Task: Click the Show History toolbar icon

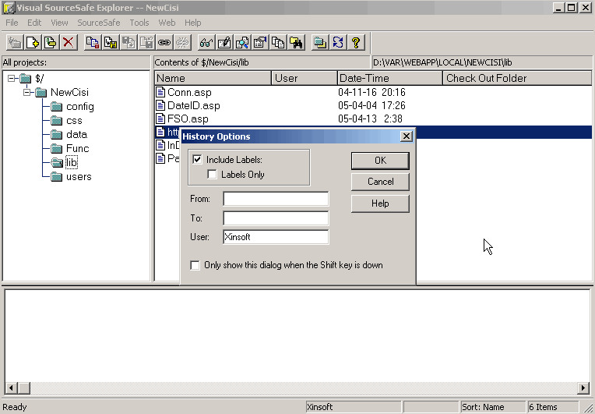Action: click(278, 42)
